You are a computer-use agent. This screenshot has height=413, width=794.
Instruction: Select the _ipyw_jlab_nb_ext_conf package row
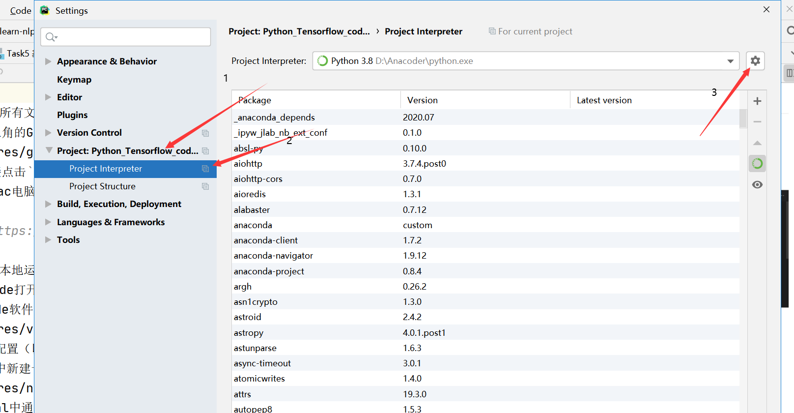(485, 133)
